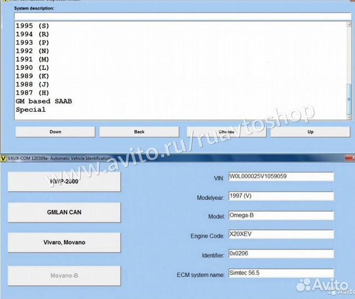Click the Model field showing Omega-B
This screenshot has width=355, height=299.
pos(281,215)
